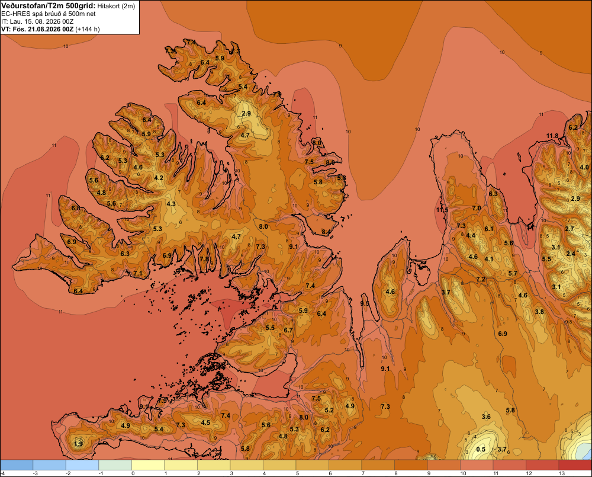
Task: Click the legend scale label '0'
Action: (x=133, y=473)
